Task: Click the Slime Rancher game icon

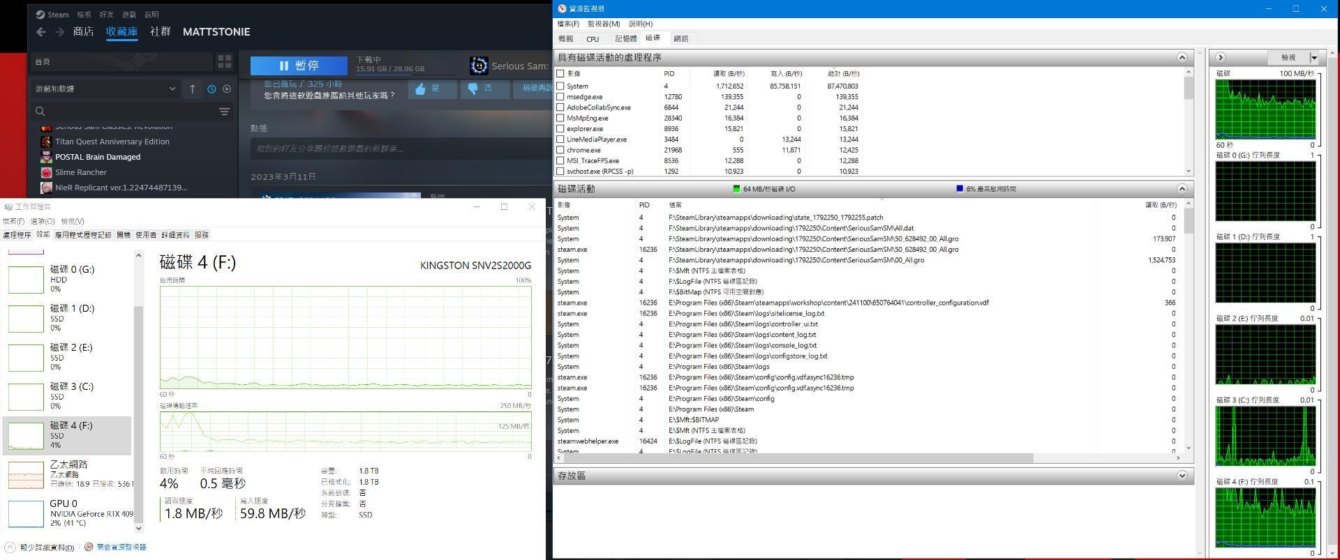Action: click(46, 172)
